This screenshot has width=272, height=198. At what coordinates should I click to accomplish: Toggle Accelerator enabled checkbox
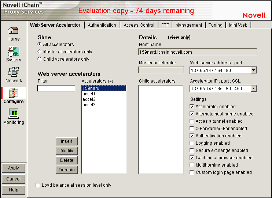(x=192, y=107)
